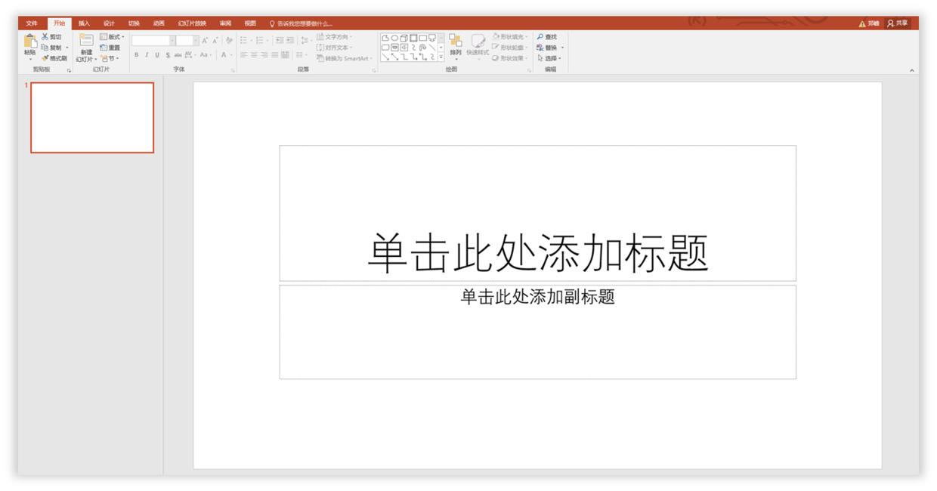The width and height of the screenshot is (937, 491).
Task: Select the Italic formatting icon
Action: [147, 54]
